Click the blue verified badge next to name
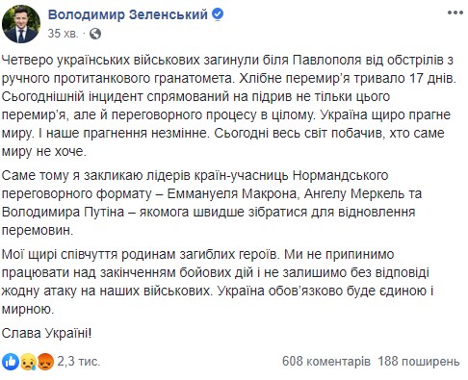The width and height of the screenshot is (468, 380). 219,14
